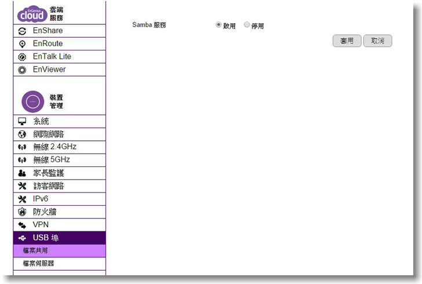Screen dimensions: 422x284
Task: Click the USB 埠 icon
Action: [x=23, y=238]
